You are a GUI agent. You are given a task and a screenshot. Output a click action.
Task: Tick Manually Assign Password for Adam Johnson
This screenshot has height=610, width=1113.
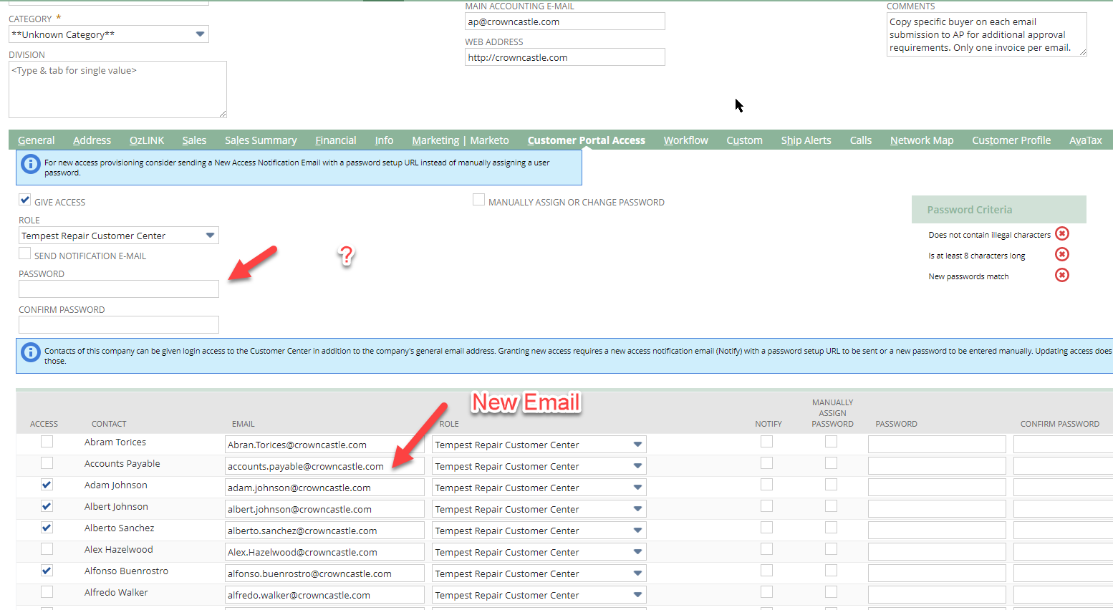pos(832,485)
